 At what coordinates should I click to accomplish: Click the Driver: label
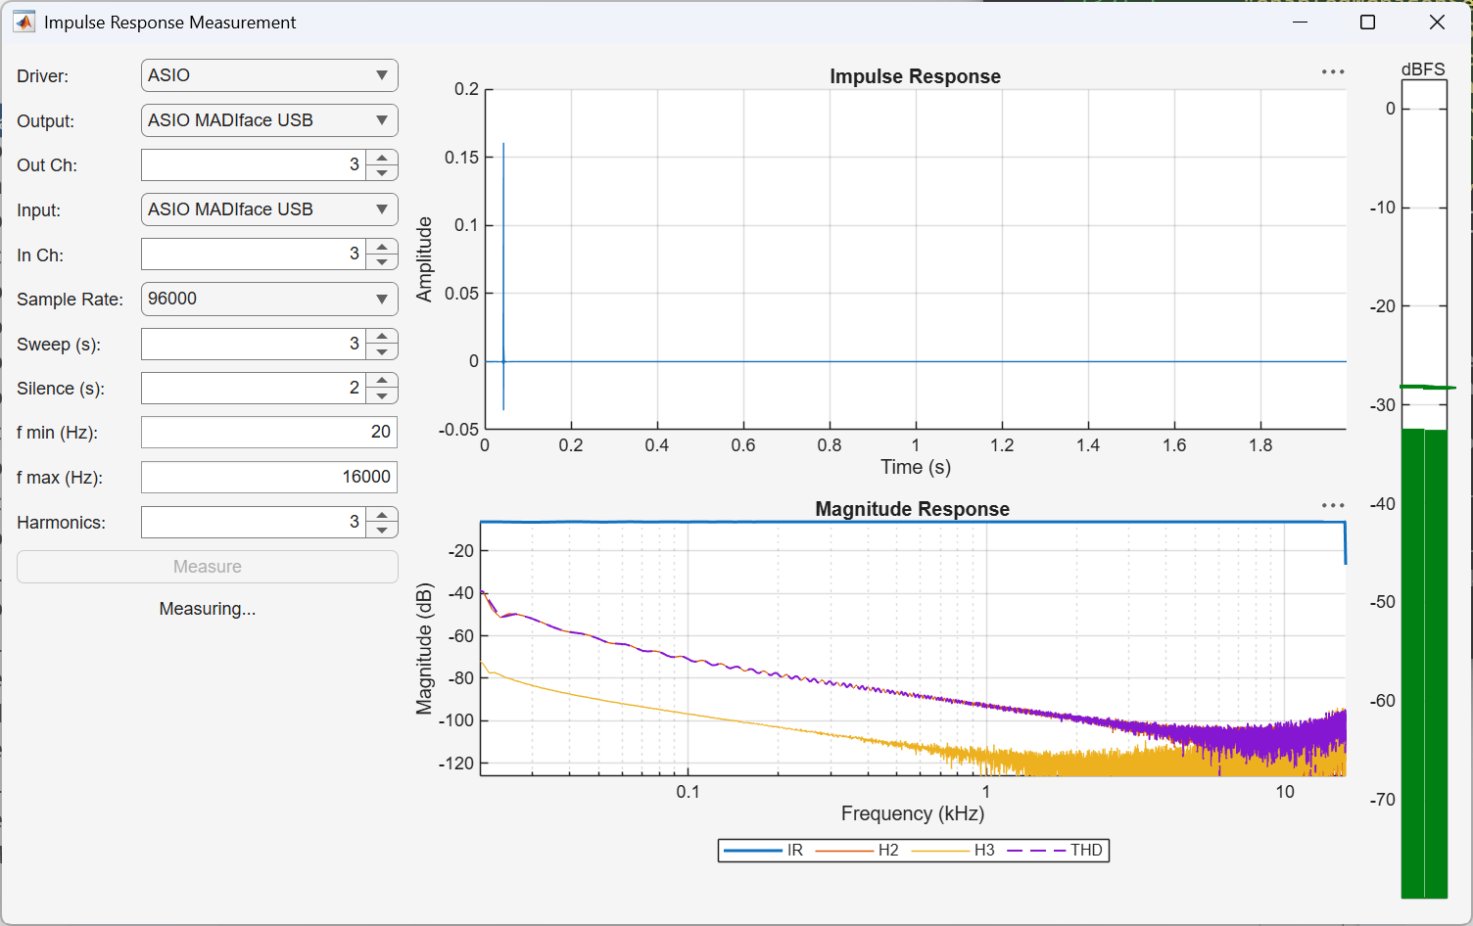(x=43, y=76)
